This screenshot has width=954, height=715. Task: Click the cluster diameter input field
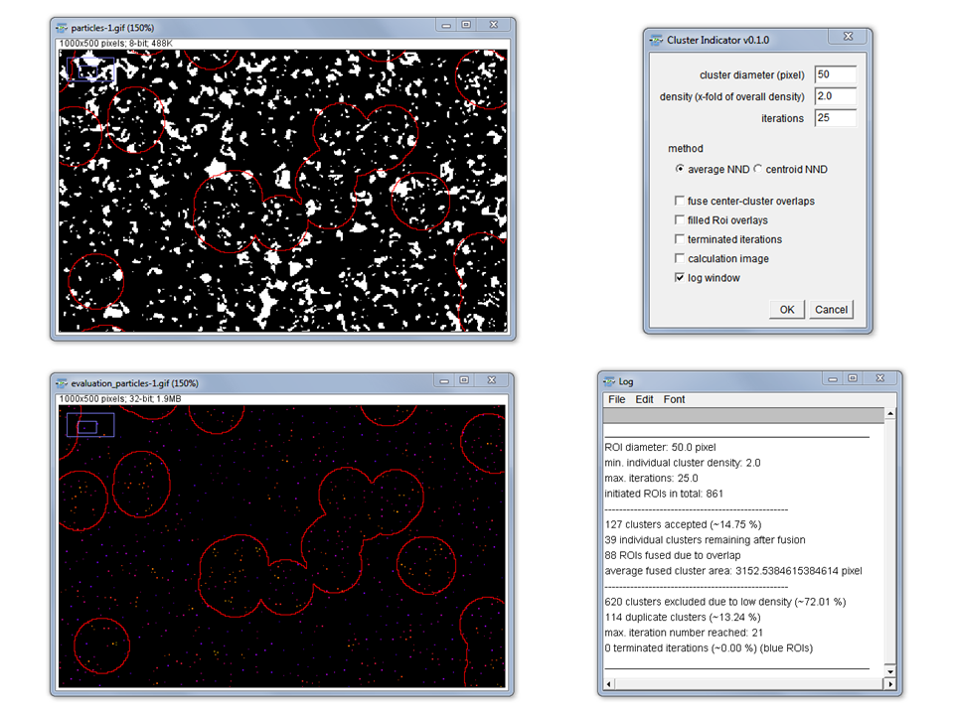835,74
